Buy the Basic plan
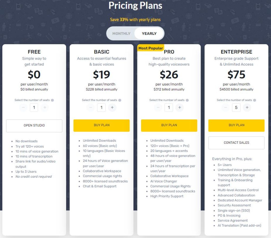 (101, 125)
